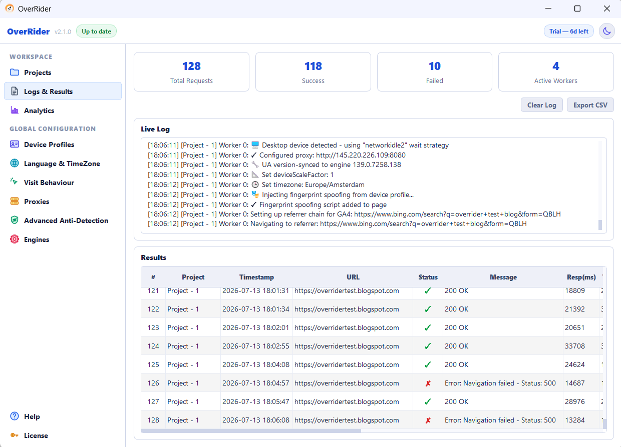621x447 pixels.
Task: Click the Message column header
Action: [503, 277]
